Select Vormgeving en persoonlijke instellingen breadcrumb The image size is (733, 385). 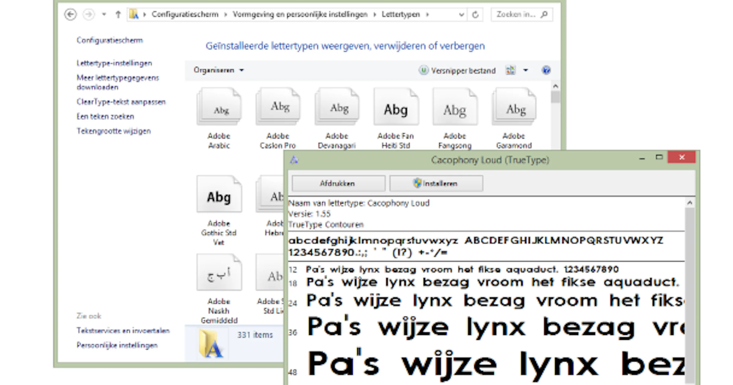[x=300, y=14]
